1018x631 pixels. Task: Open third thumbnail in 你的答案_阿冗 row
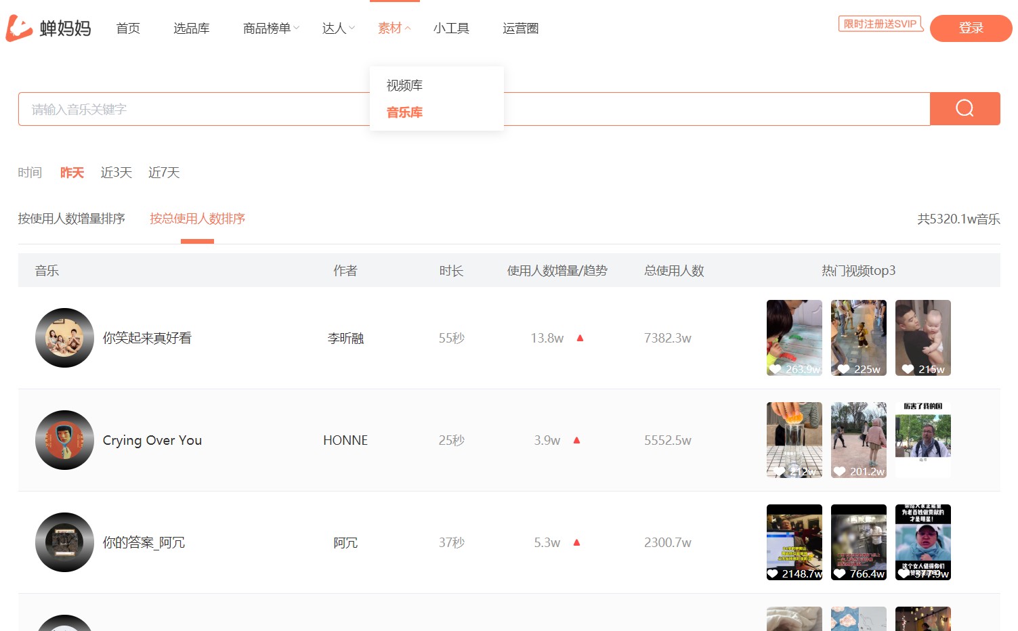click(x=923, y=542)
